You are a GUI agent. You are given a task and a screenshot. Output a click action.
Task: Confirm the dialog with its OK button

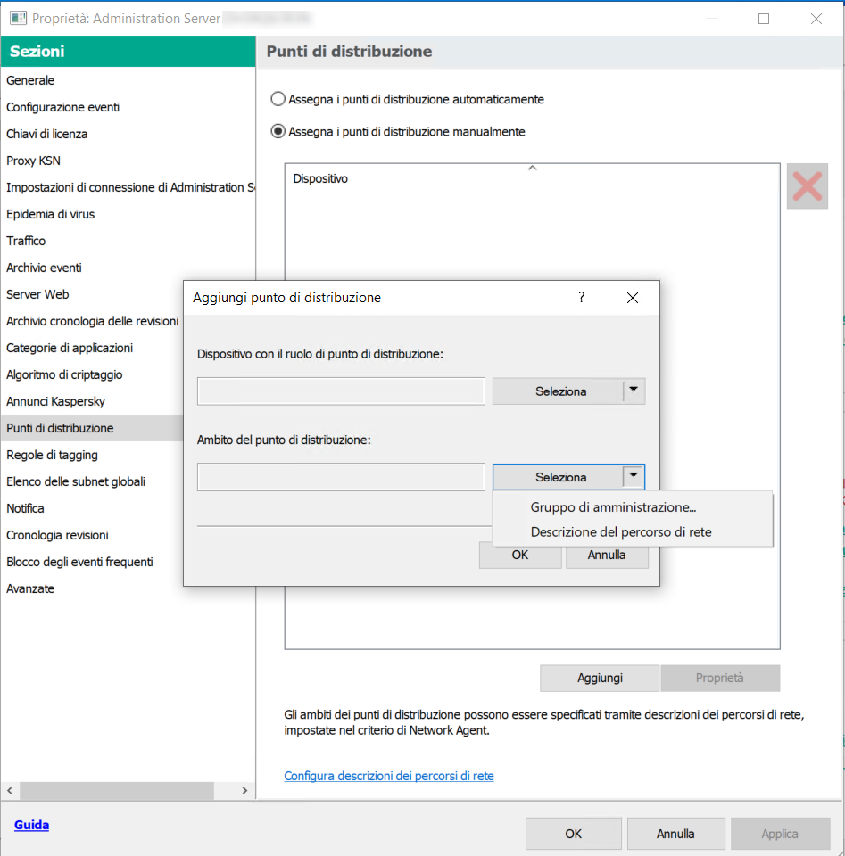coord(520,556)
